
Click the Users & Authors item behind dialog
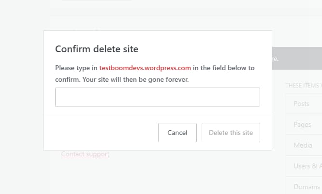(304, 166)
